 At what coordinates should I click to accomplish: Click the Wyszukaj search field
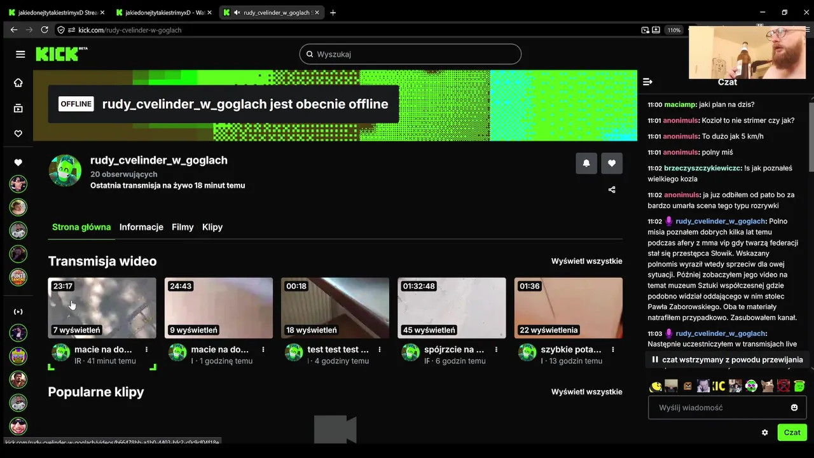pos(410,54)
